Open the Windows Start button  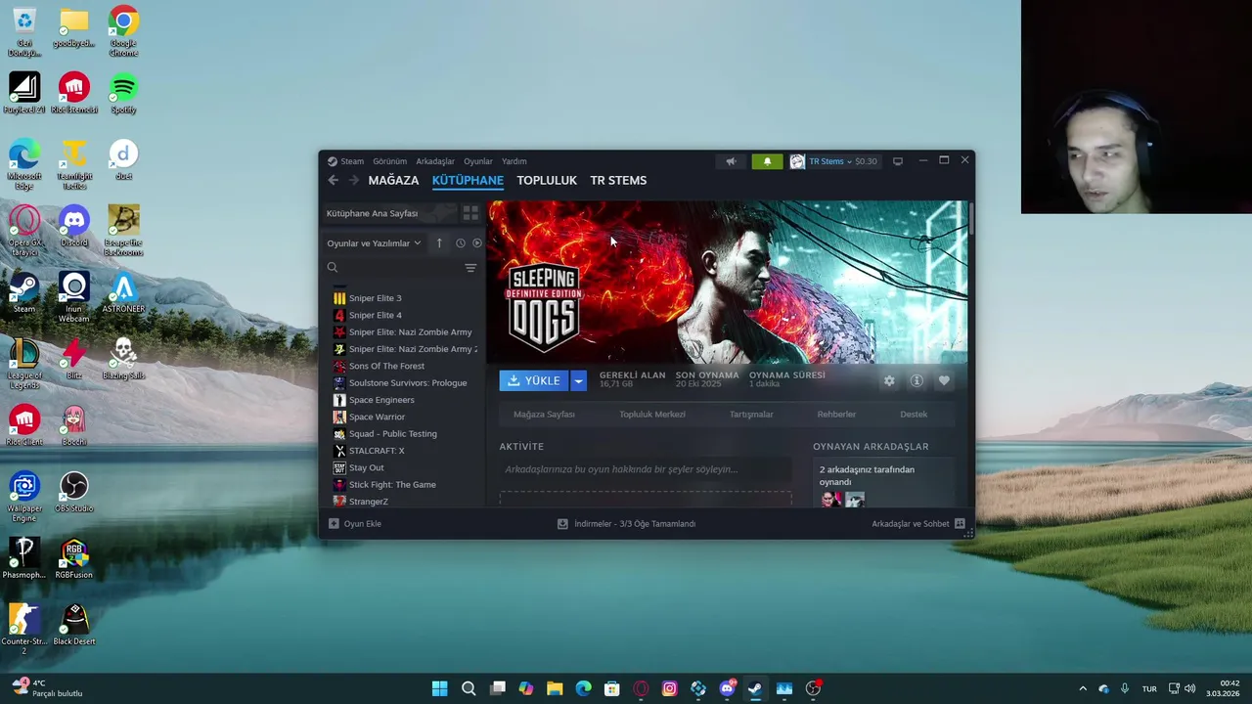(440, 688)
